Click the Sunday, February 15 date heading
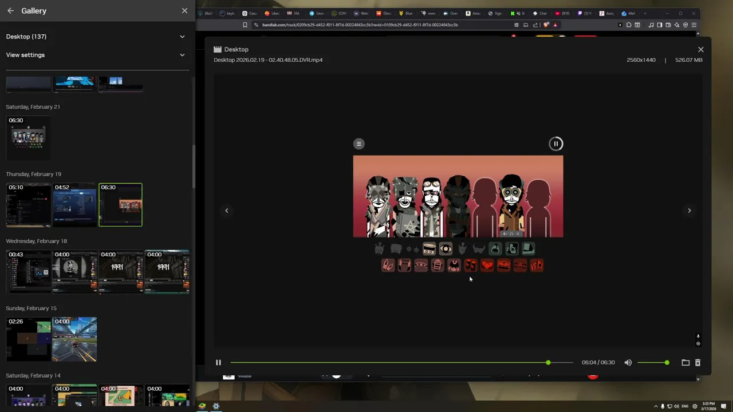Viewport: 733px width, 412px height. tap(31, 308)
